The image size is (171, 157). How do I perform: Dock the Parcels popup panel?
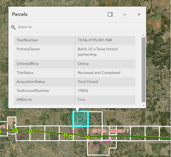tap(110, 14)
